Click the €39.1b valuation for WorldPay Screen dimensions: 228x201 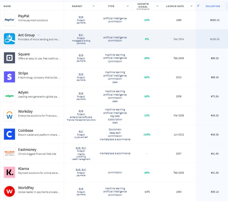tap(215, 192)
